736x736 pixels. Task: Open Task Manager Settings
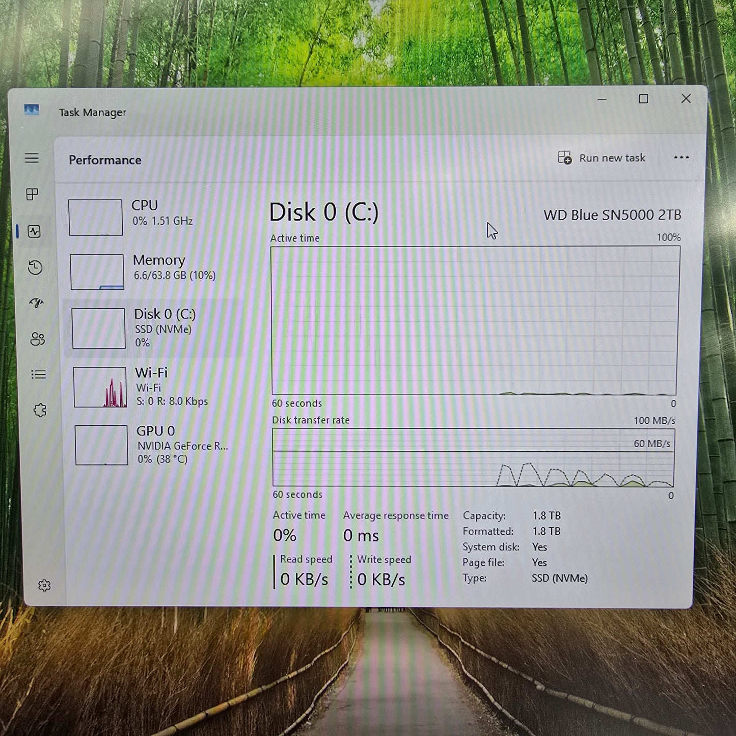[x=43, y=586]
